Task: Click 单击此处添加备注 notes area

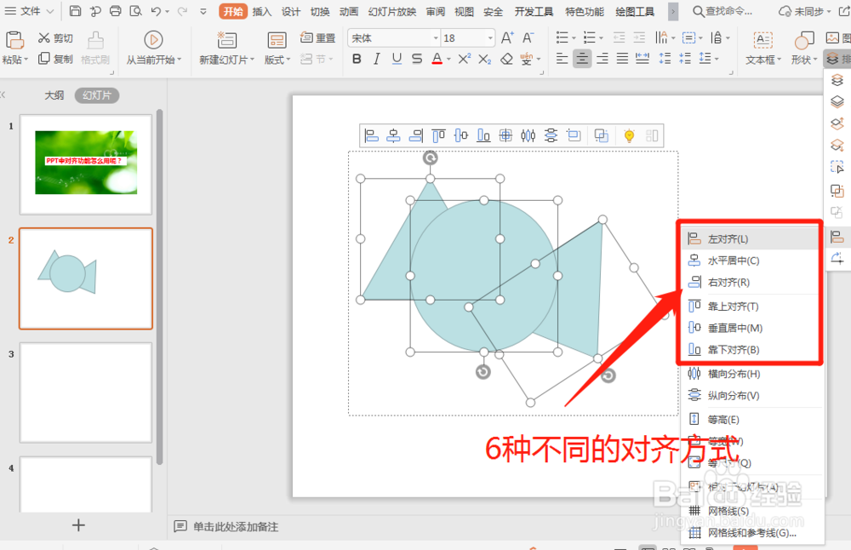Action: pyautogui.click(x=236, y=527)
